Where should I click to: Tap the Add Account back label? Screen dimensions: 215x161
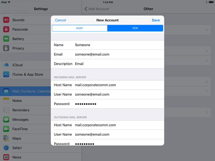pos(98,9)
